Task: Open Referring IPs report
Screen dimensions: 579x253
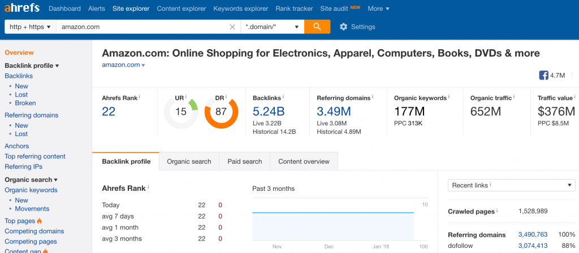Action: (24, 167)
